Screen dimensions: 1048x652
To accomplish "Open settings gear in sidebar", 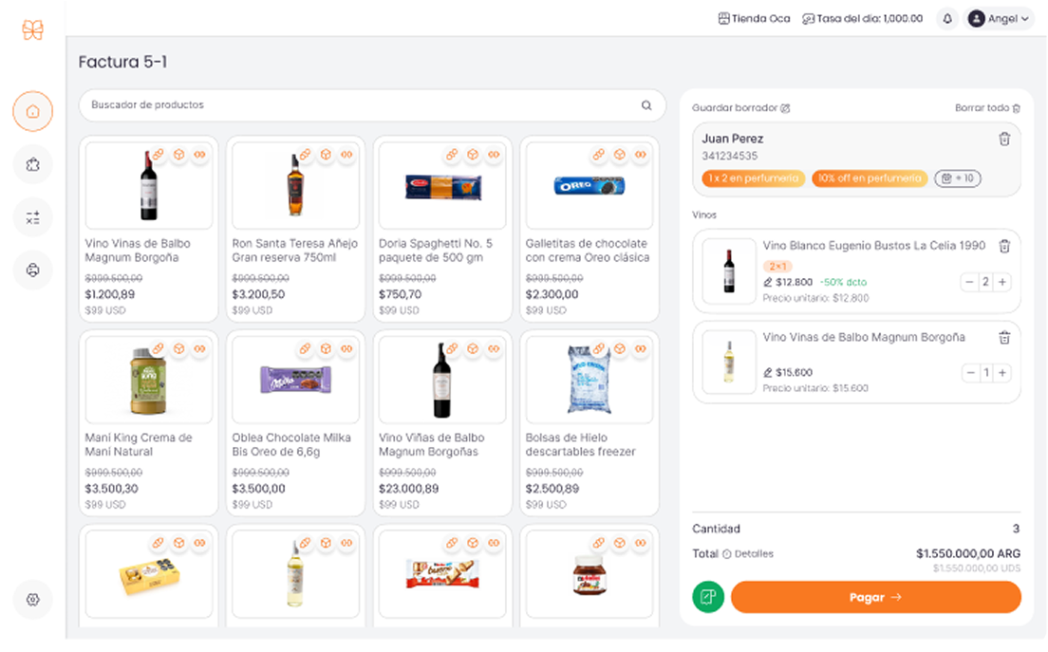I will [x=33, y=600].
